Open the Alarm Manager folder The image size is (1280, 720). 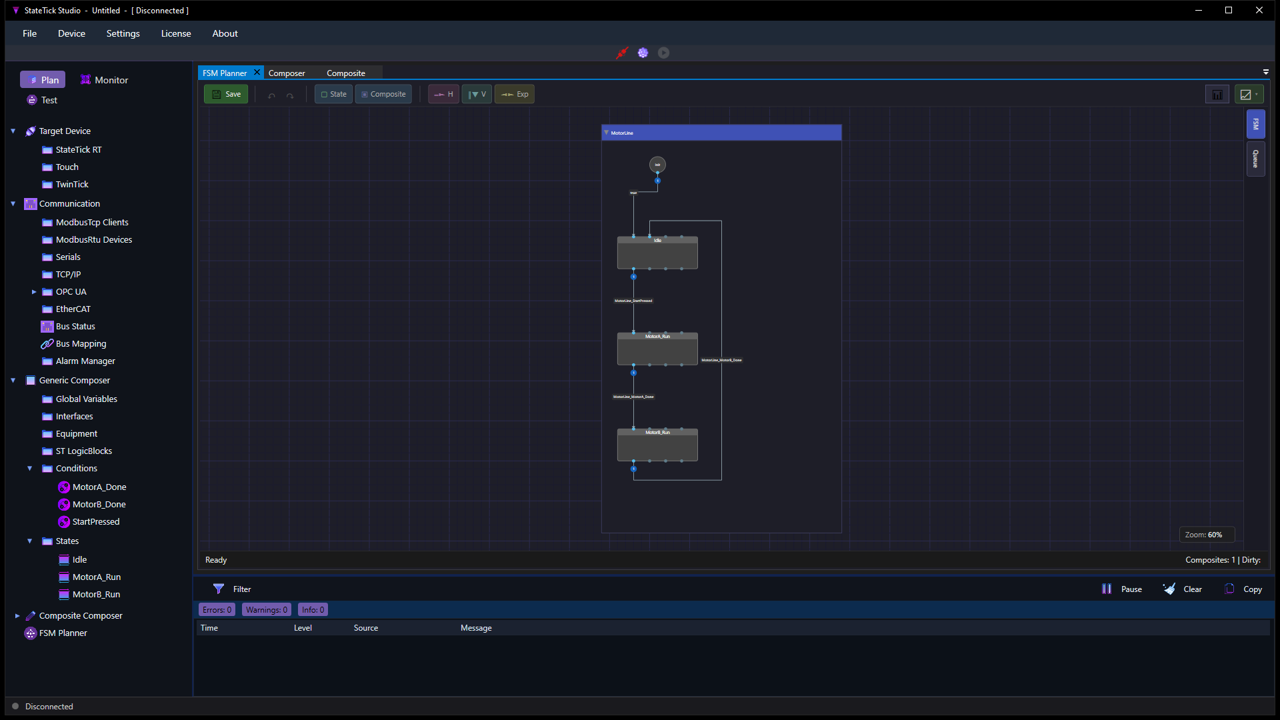click(79, 361)
